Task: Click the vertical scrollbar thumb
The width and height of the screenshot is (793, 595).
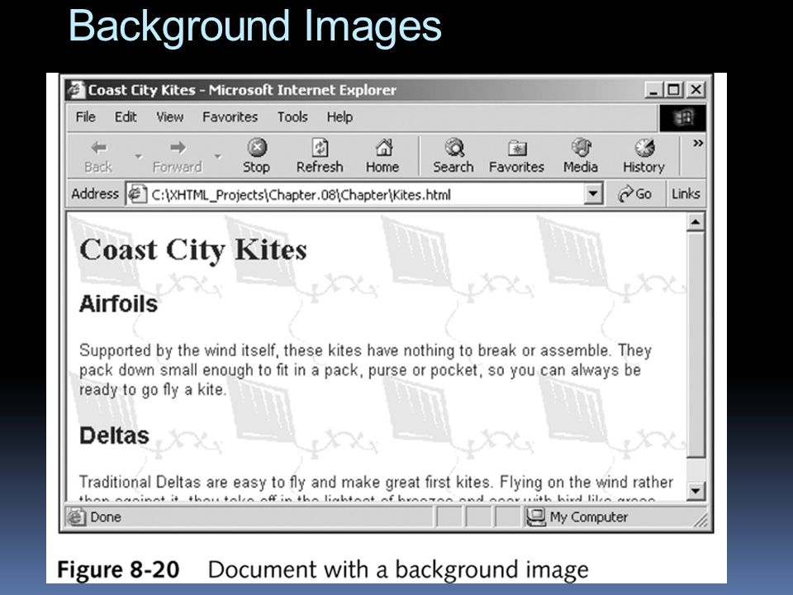Action: click(696, 345)
